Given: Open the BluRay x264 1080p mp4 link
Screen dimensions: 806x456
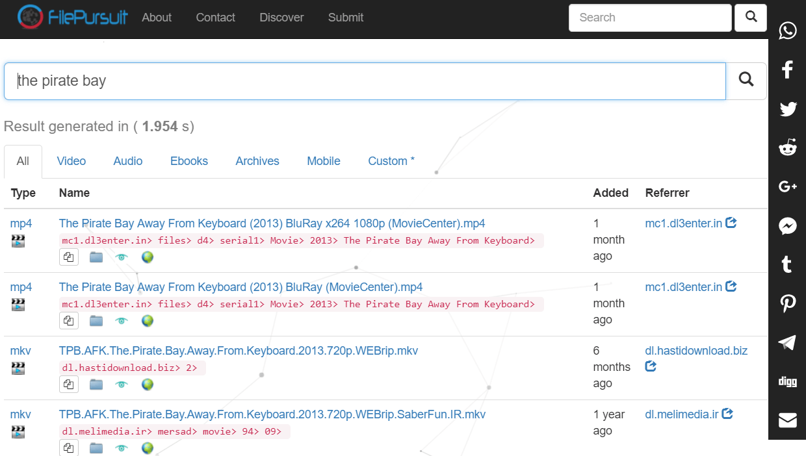Looking at the screenshot, I should point(272,223).
